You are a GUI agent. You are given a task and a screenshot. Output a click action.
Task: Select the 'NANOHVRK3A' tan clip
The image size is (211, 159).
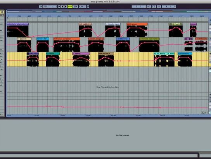(x=106, y=54)
